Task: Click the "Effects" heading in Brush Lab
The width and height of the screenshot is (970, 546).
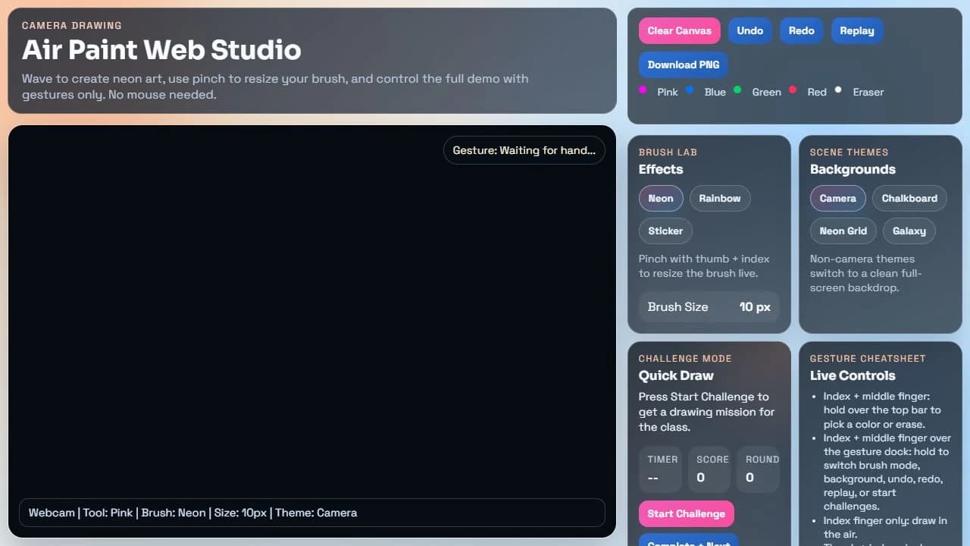Action: click(661, 169)
